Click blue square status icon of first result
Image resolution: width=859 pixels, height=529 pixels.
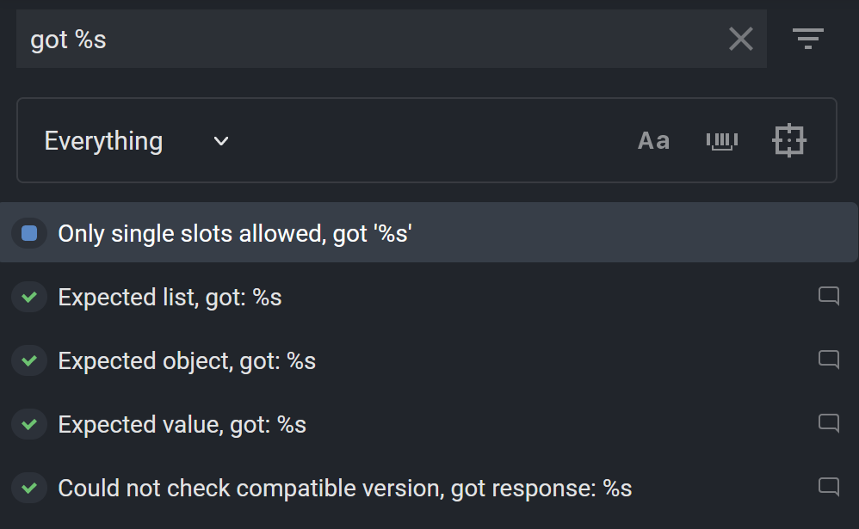(29, 233)
